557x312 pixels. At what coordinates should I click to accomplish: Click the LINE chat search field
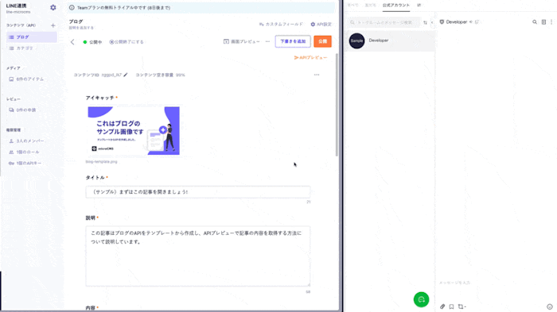click(x=384, y=22)
